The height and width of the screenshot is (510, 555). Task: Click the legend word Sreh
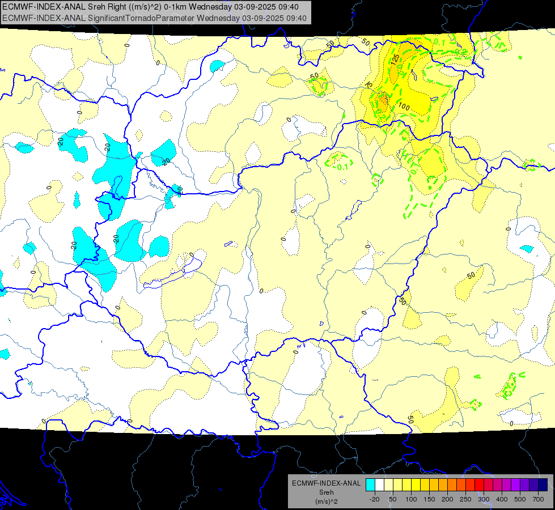(327, 492)
